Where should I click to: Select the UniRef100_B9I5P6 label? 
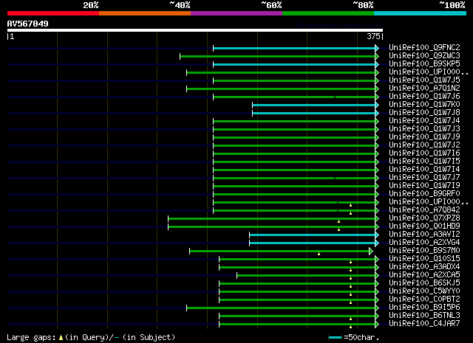[424, 308]
